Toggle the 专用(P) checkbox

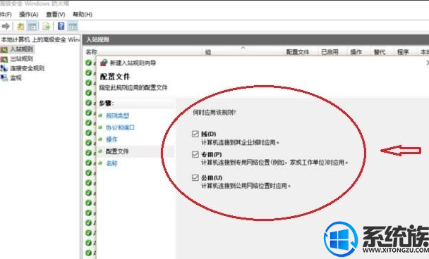click(x=195, y=154)
